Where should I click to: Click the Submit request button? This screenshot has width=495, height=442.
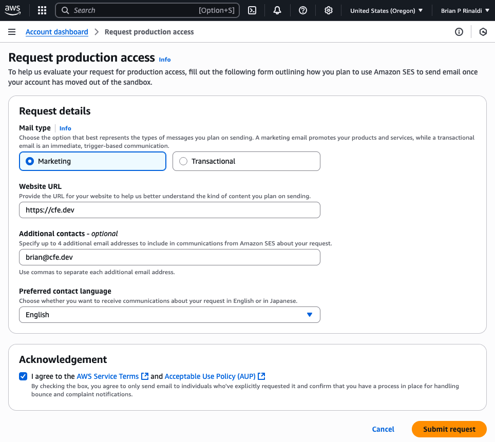449,429
